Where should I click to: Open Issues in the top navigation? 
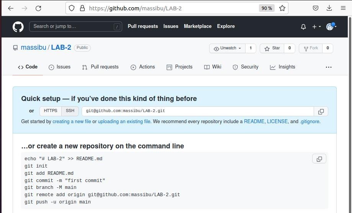(171, 26)
